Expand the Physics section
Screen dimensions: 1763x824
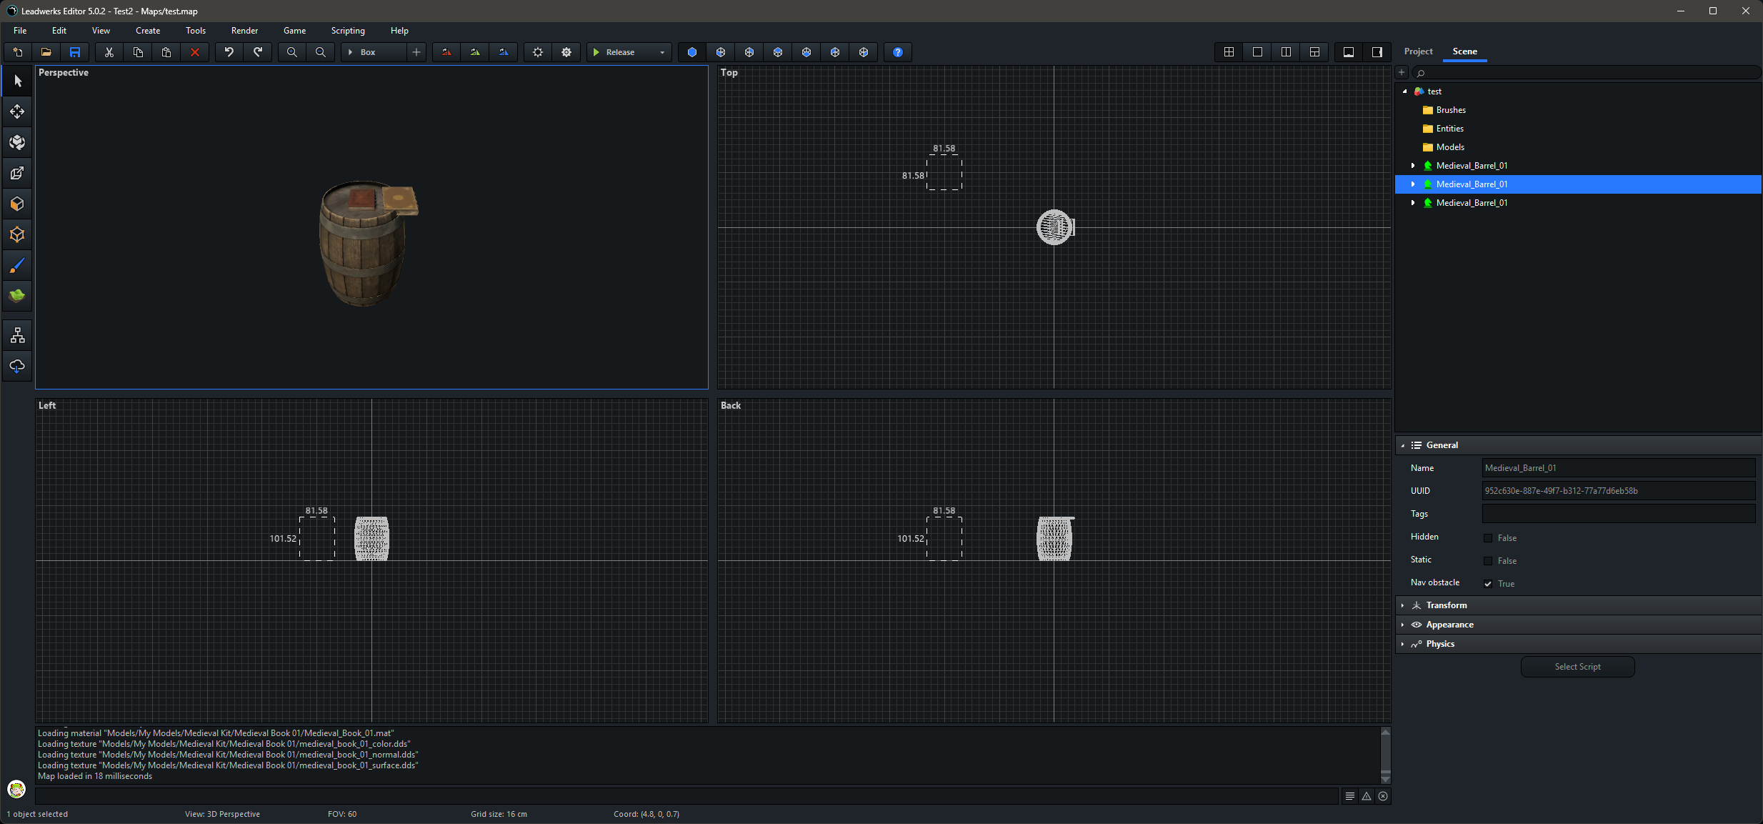[1439, 644]
